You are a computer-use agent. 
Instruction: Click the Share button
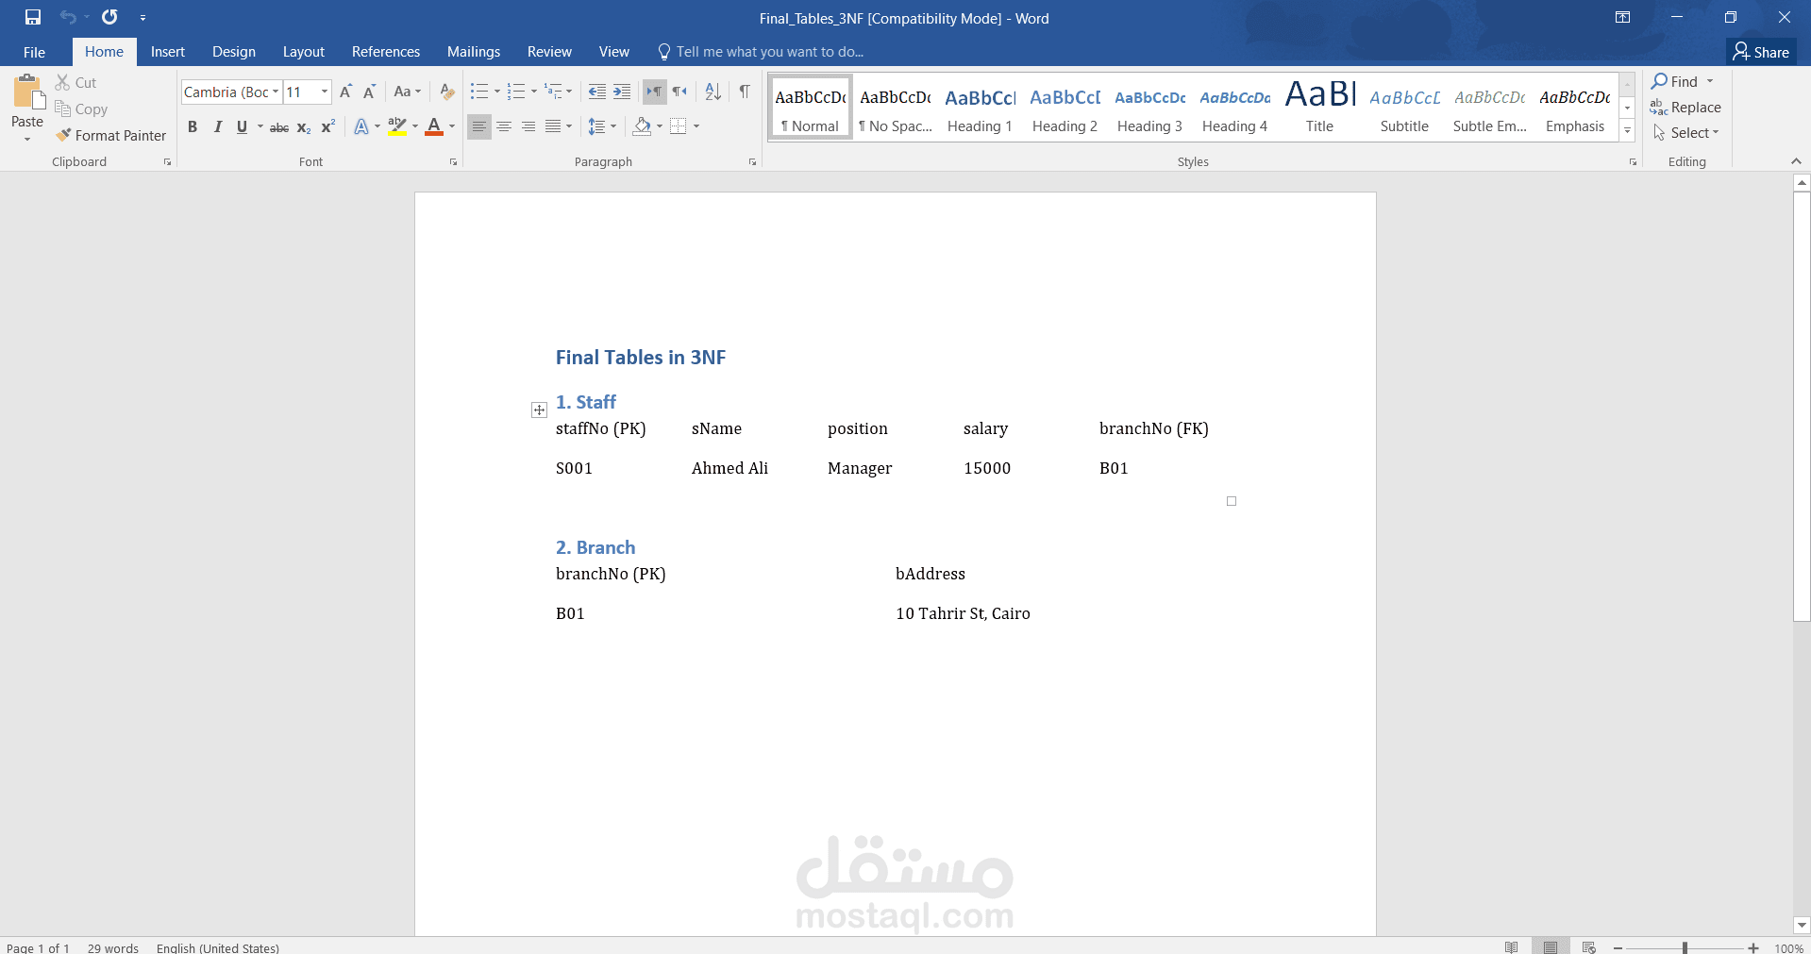point(1761,52)
